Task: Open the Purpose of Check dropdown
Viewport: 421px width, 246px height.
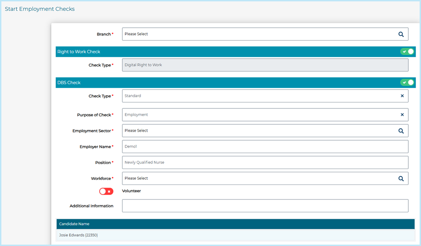Action: pos(265,115)
